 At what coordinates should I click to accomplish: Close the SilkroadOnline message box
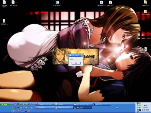(82, 55)
